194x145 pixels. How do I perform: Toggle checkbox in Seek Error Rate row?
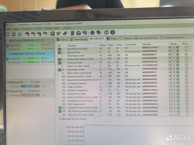click(x=186, y=61)
